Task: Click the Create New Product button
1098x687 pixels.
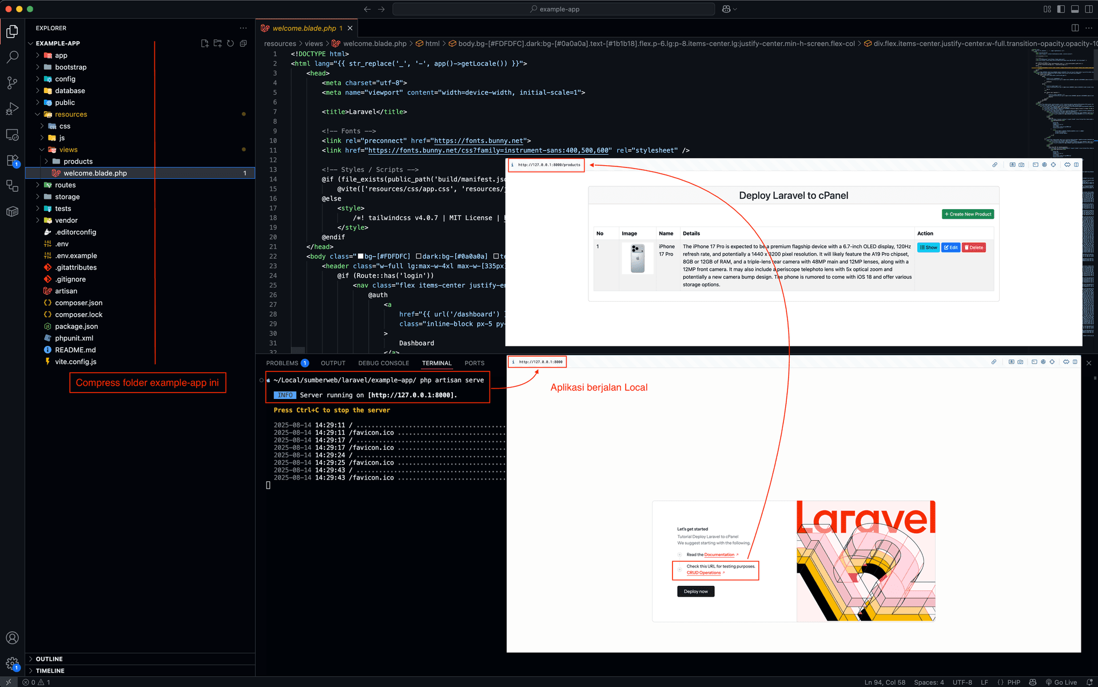Action: [x=968, y=214]
